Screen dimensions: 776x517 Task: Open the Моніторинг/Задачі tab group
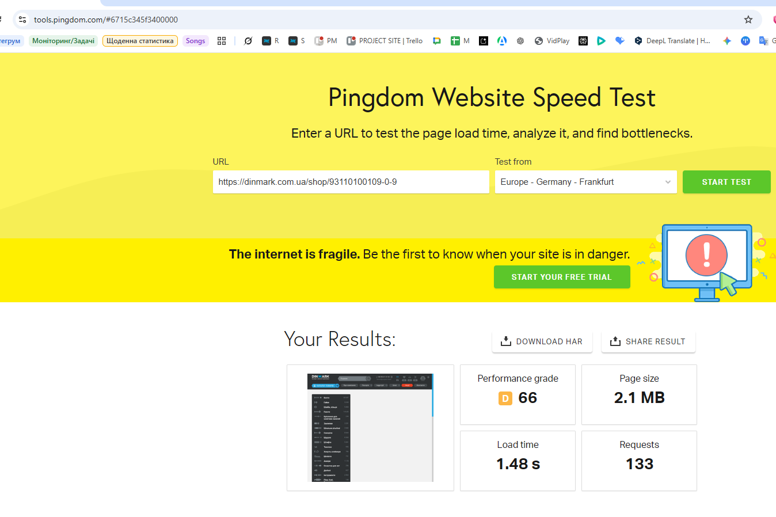63,41
